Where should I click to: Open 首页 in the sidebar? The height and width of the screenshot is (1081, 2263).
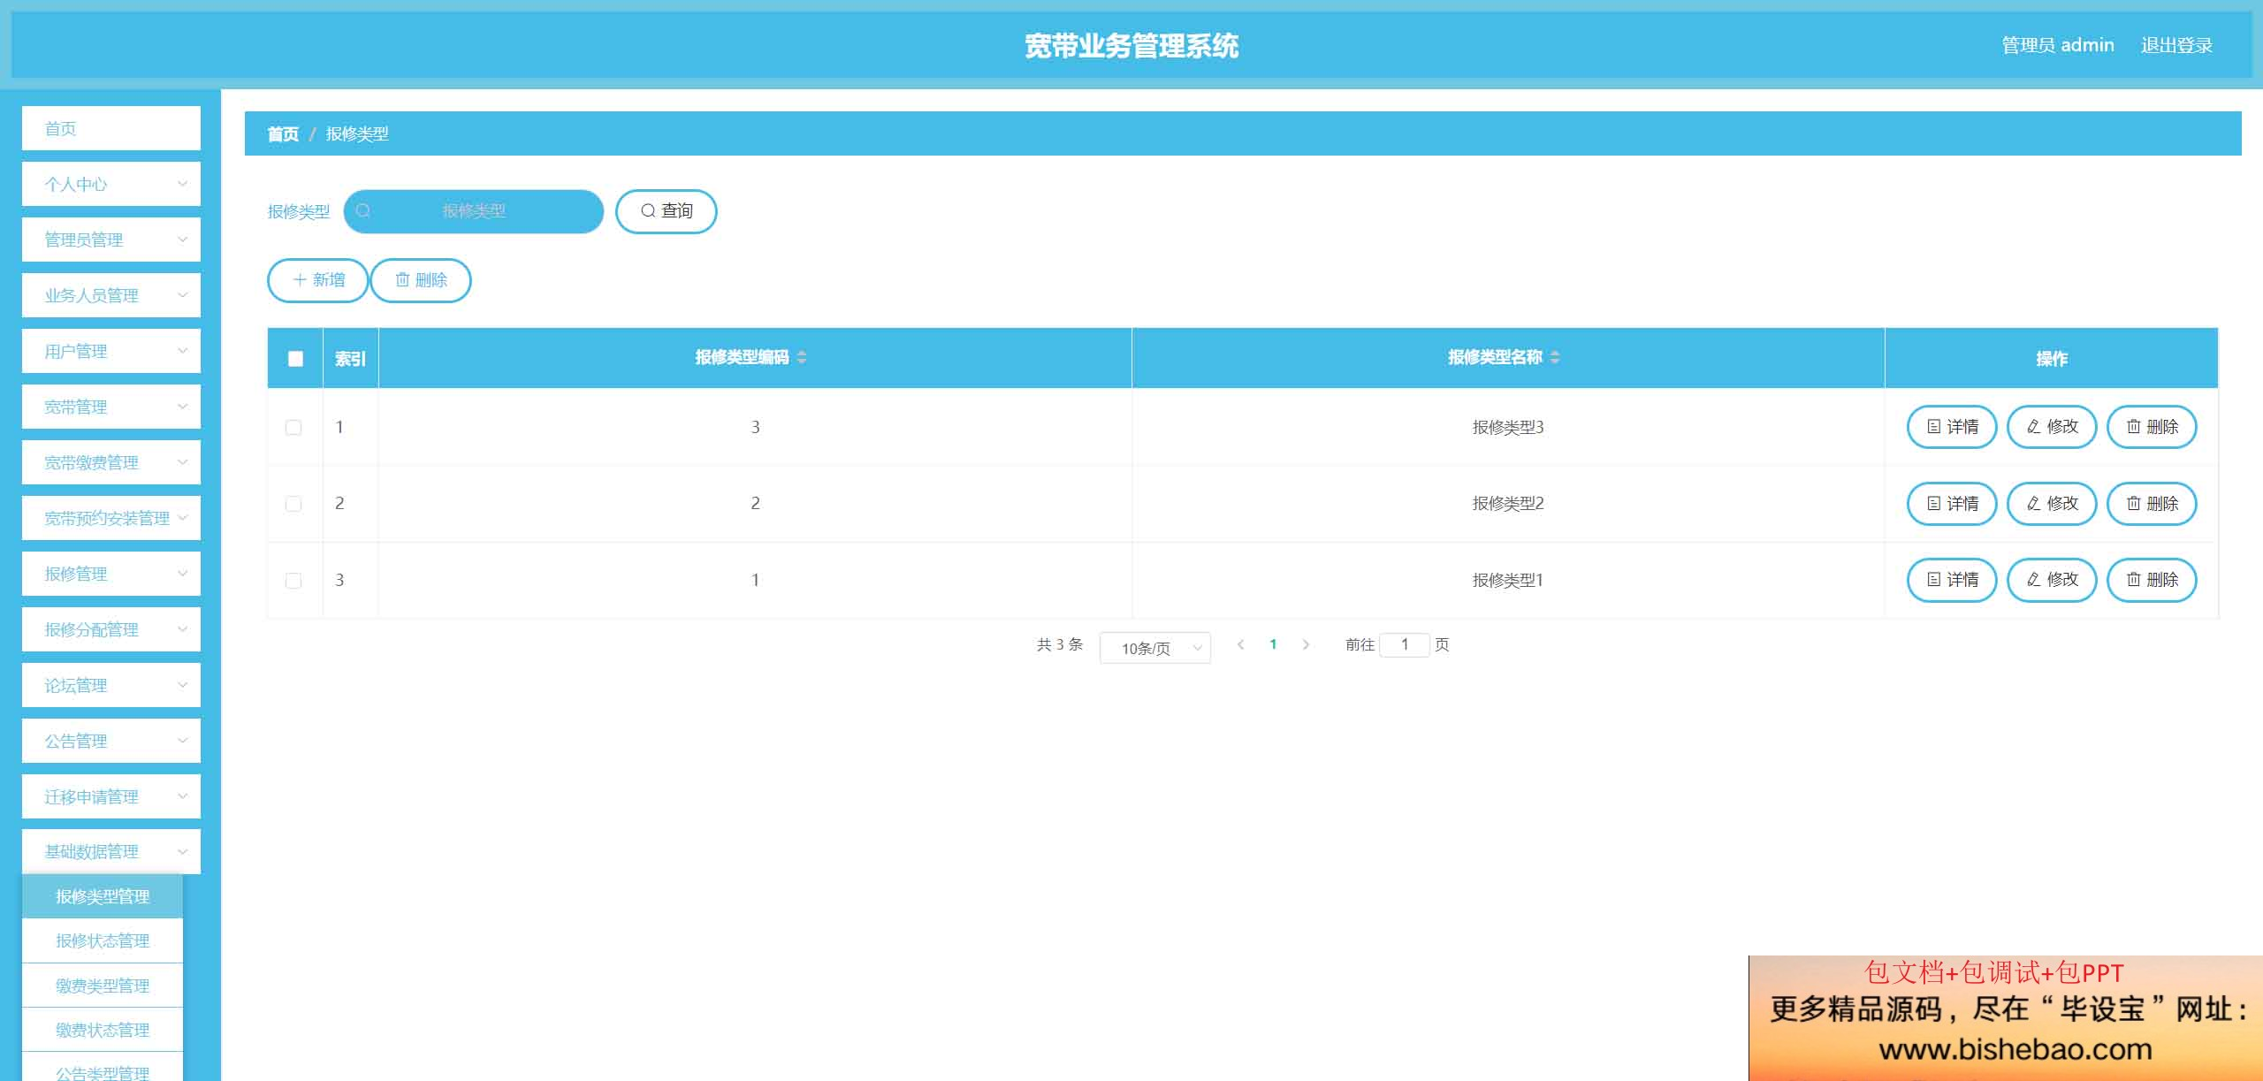pyautogui.click(x=111, y=128)
